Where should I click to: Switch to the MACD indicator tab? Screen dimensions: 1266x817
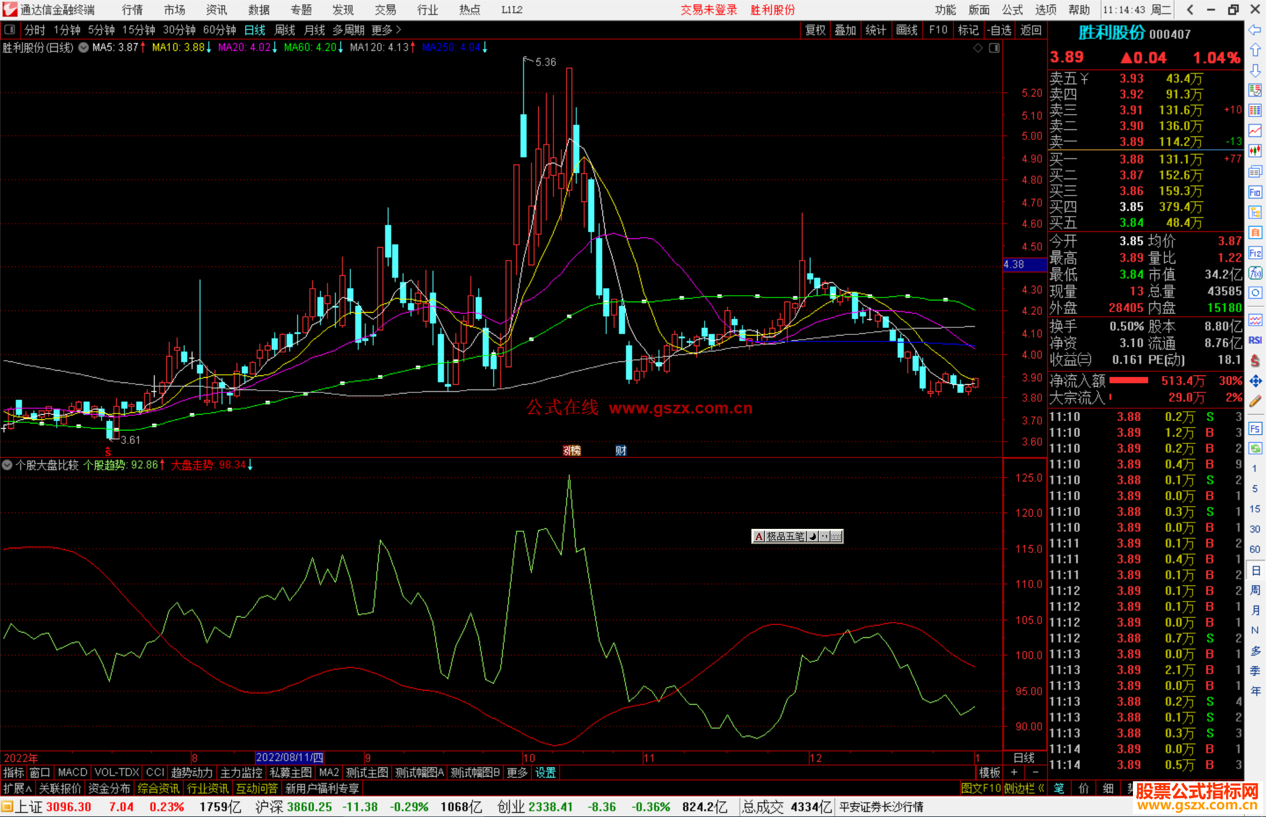tap(72, 772)
